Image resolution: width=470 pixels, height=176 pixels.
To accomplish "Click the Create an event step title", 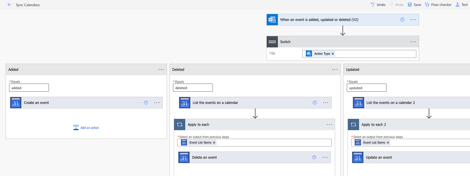I will (x=36, y=103).
